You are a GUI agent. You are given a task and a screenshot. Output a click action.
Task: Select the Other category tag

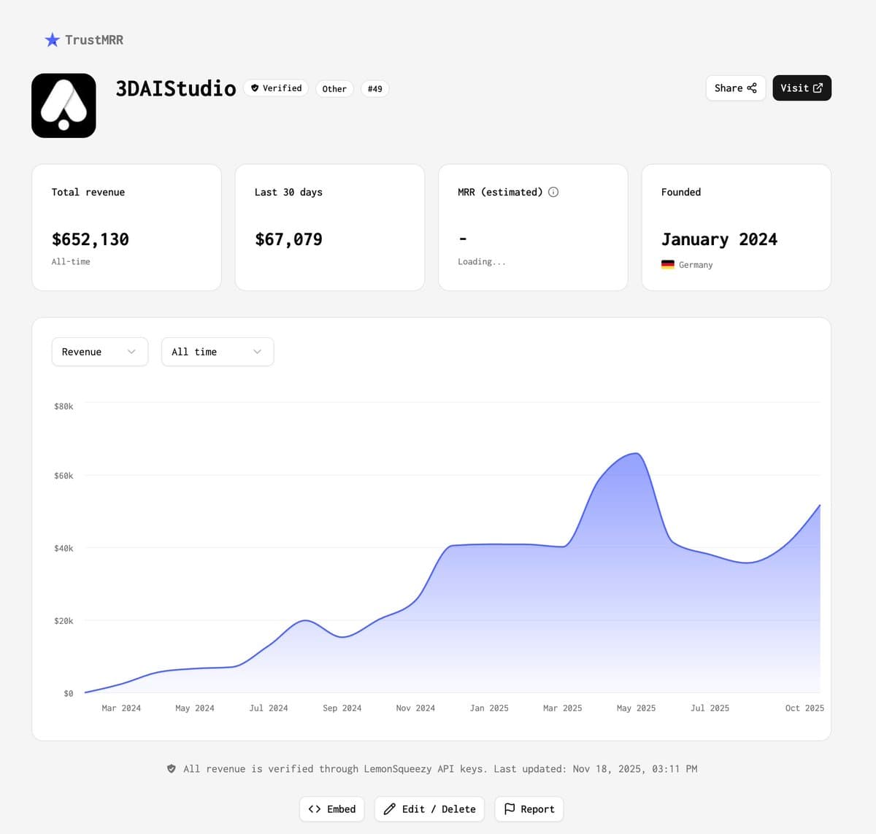(x=334, y=89)
